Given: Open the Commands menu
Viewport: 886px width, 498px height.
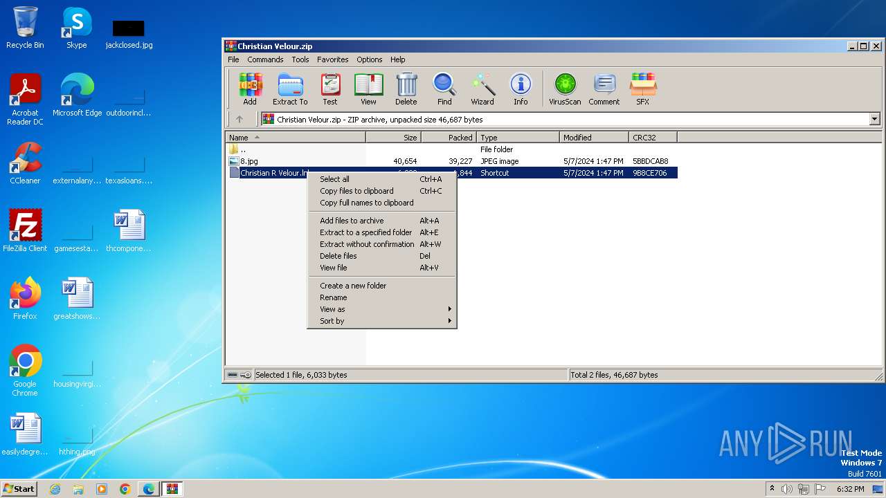Looking at the screenshot, I should click(265, 59).
